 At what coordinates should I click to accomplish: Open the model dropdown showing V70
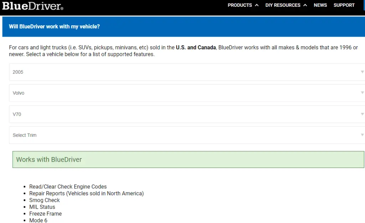187,114
